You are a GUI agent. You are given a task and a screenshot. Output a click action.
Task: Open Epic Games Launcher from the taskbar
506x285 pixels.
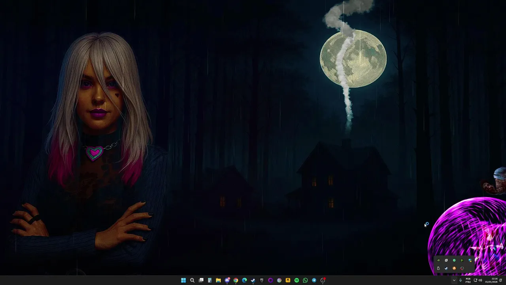click(262, 280)
